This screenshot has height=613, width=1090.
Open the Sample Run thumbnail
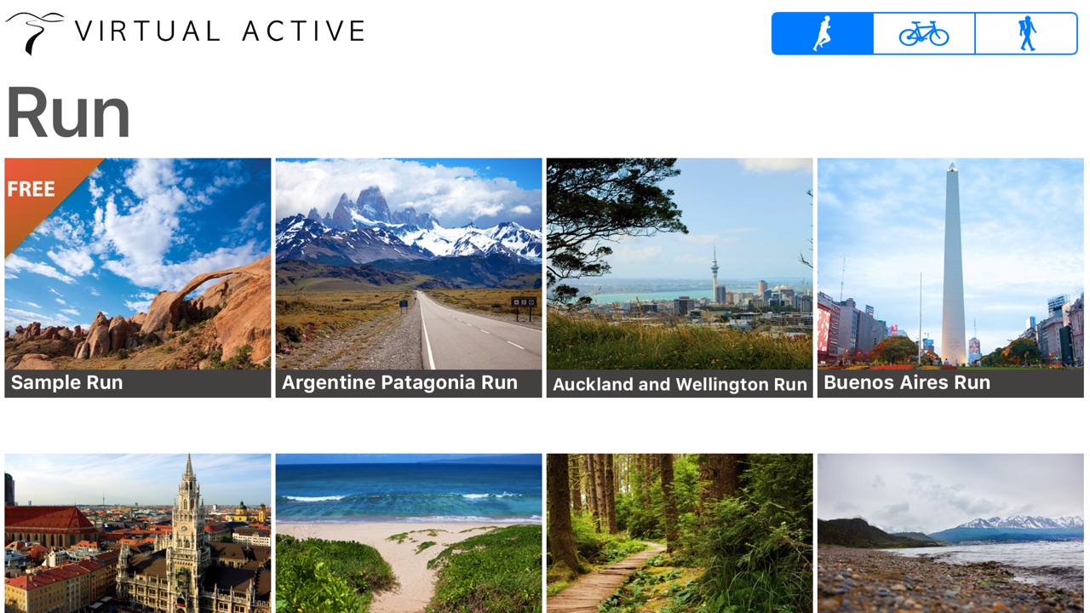(x=138, y=264)
